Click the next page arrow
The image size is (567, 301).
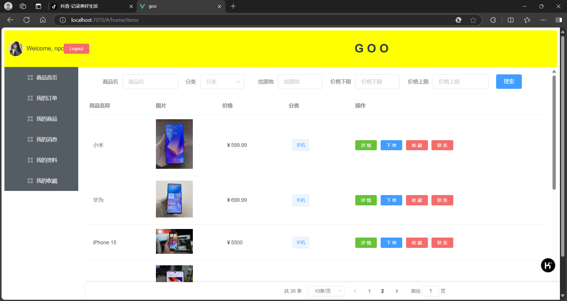click(397, 291)
